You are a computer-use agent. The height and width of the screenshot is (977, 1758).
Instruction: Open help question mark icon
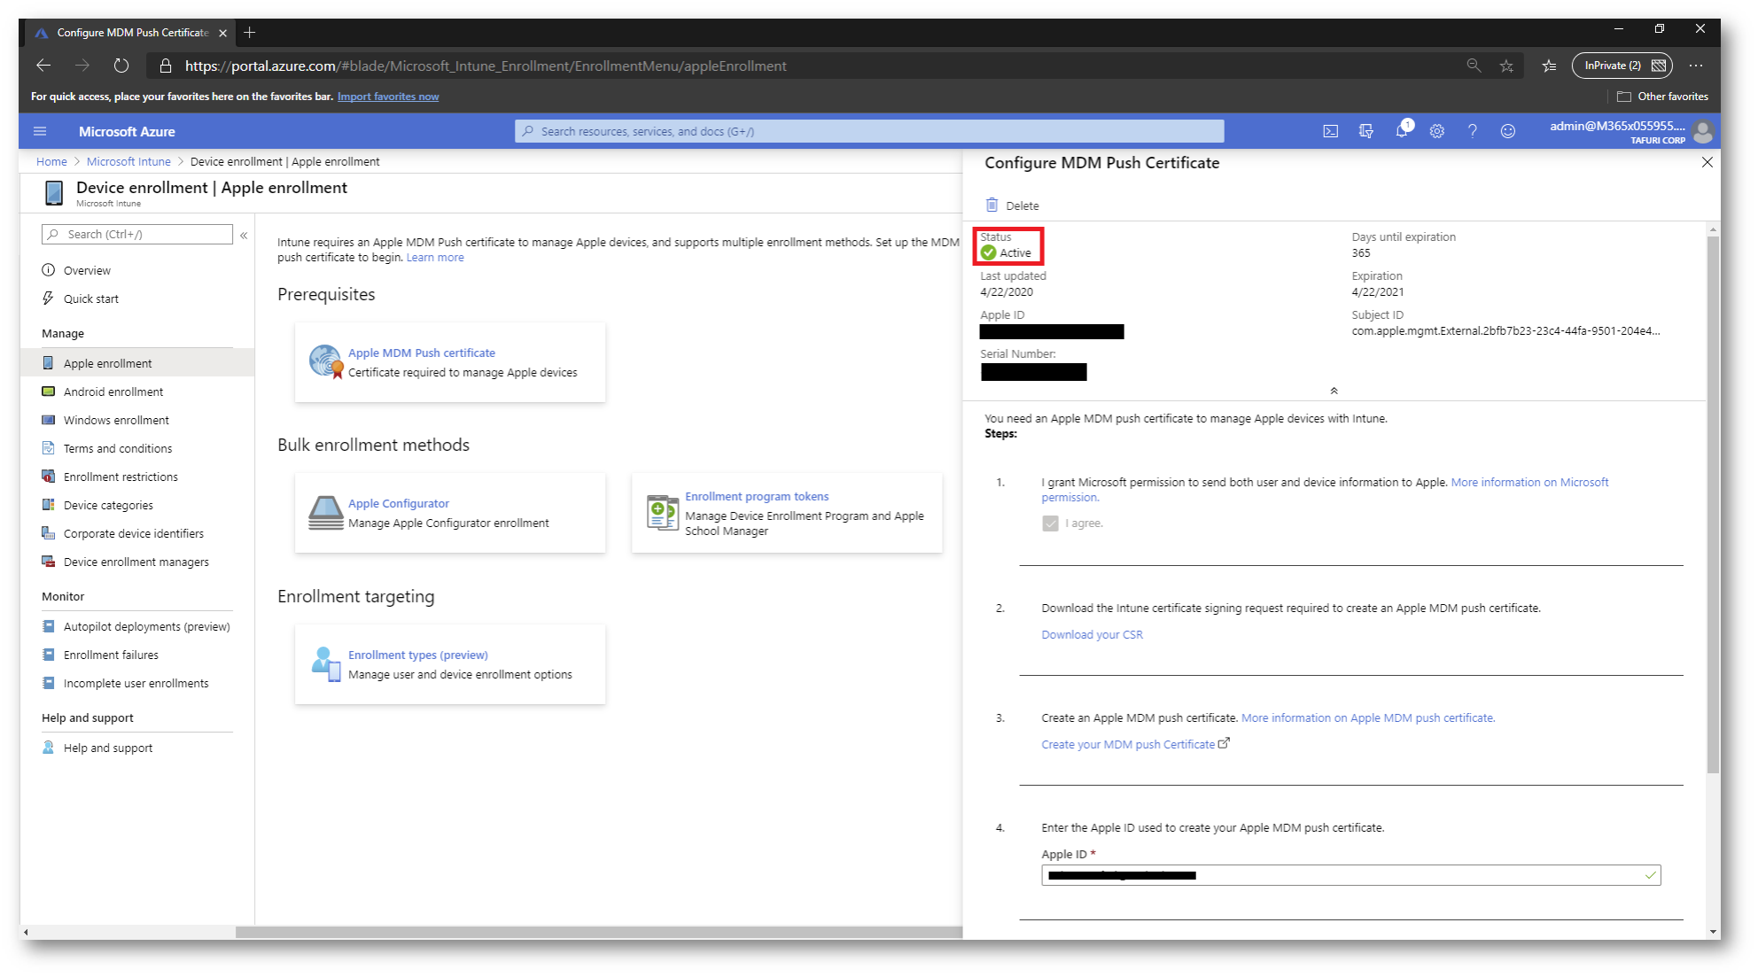tap(1472, 131)
